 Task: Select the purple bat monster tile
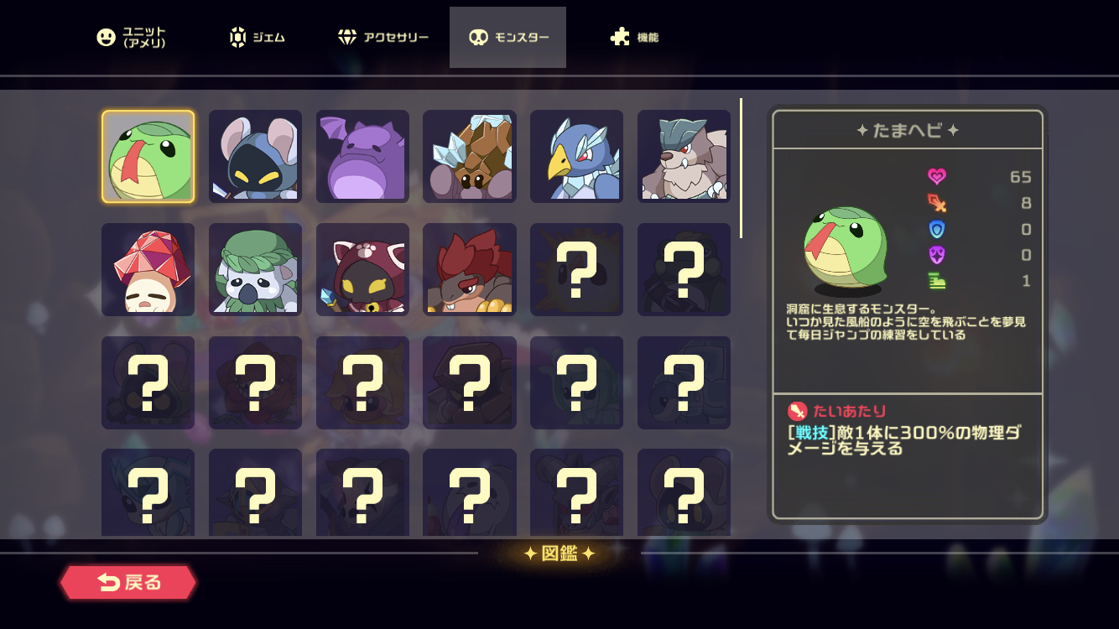(362, 157)
